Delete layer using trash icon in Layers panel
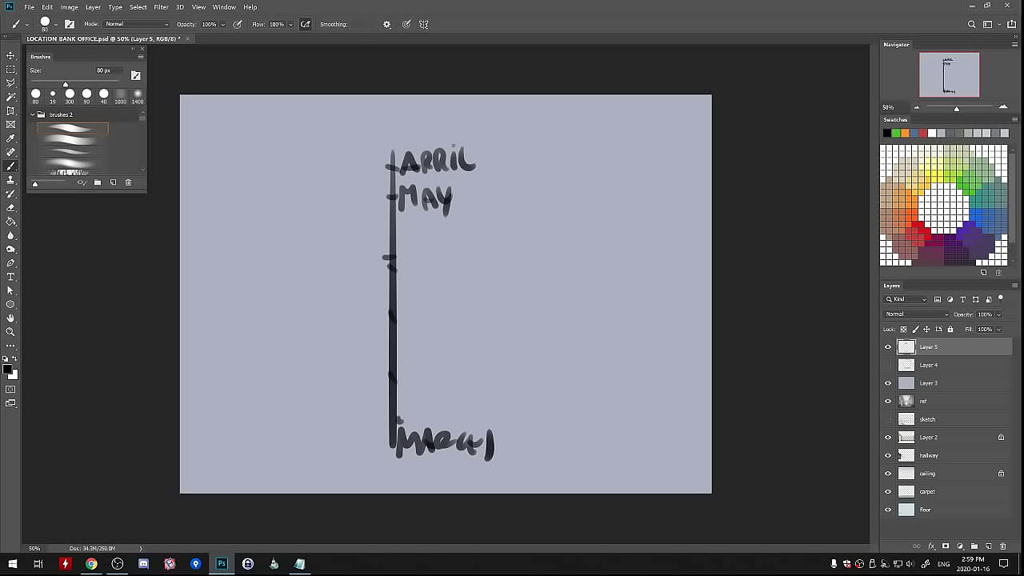1024x576 pixels. click(x=1002, y=546)
